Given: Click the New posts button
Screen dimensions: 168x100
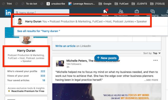Looking at the screenshot, I should 107,58.
